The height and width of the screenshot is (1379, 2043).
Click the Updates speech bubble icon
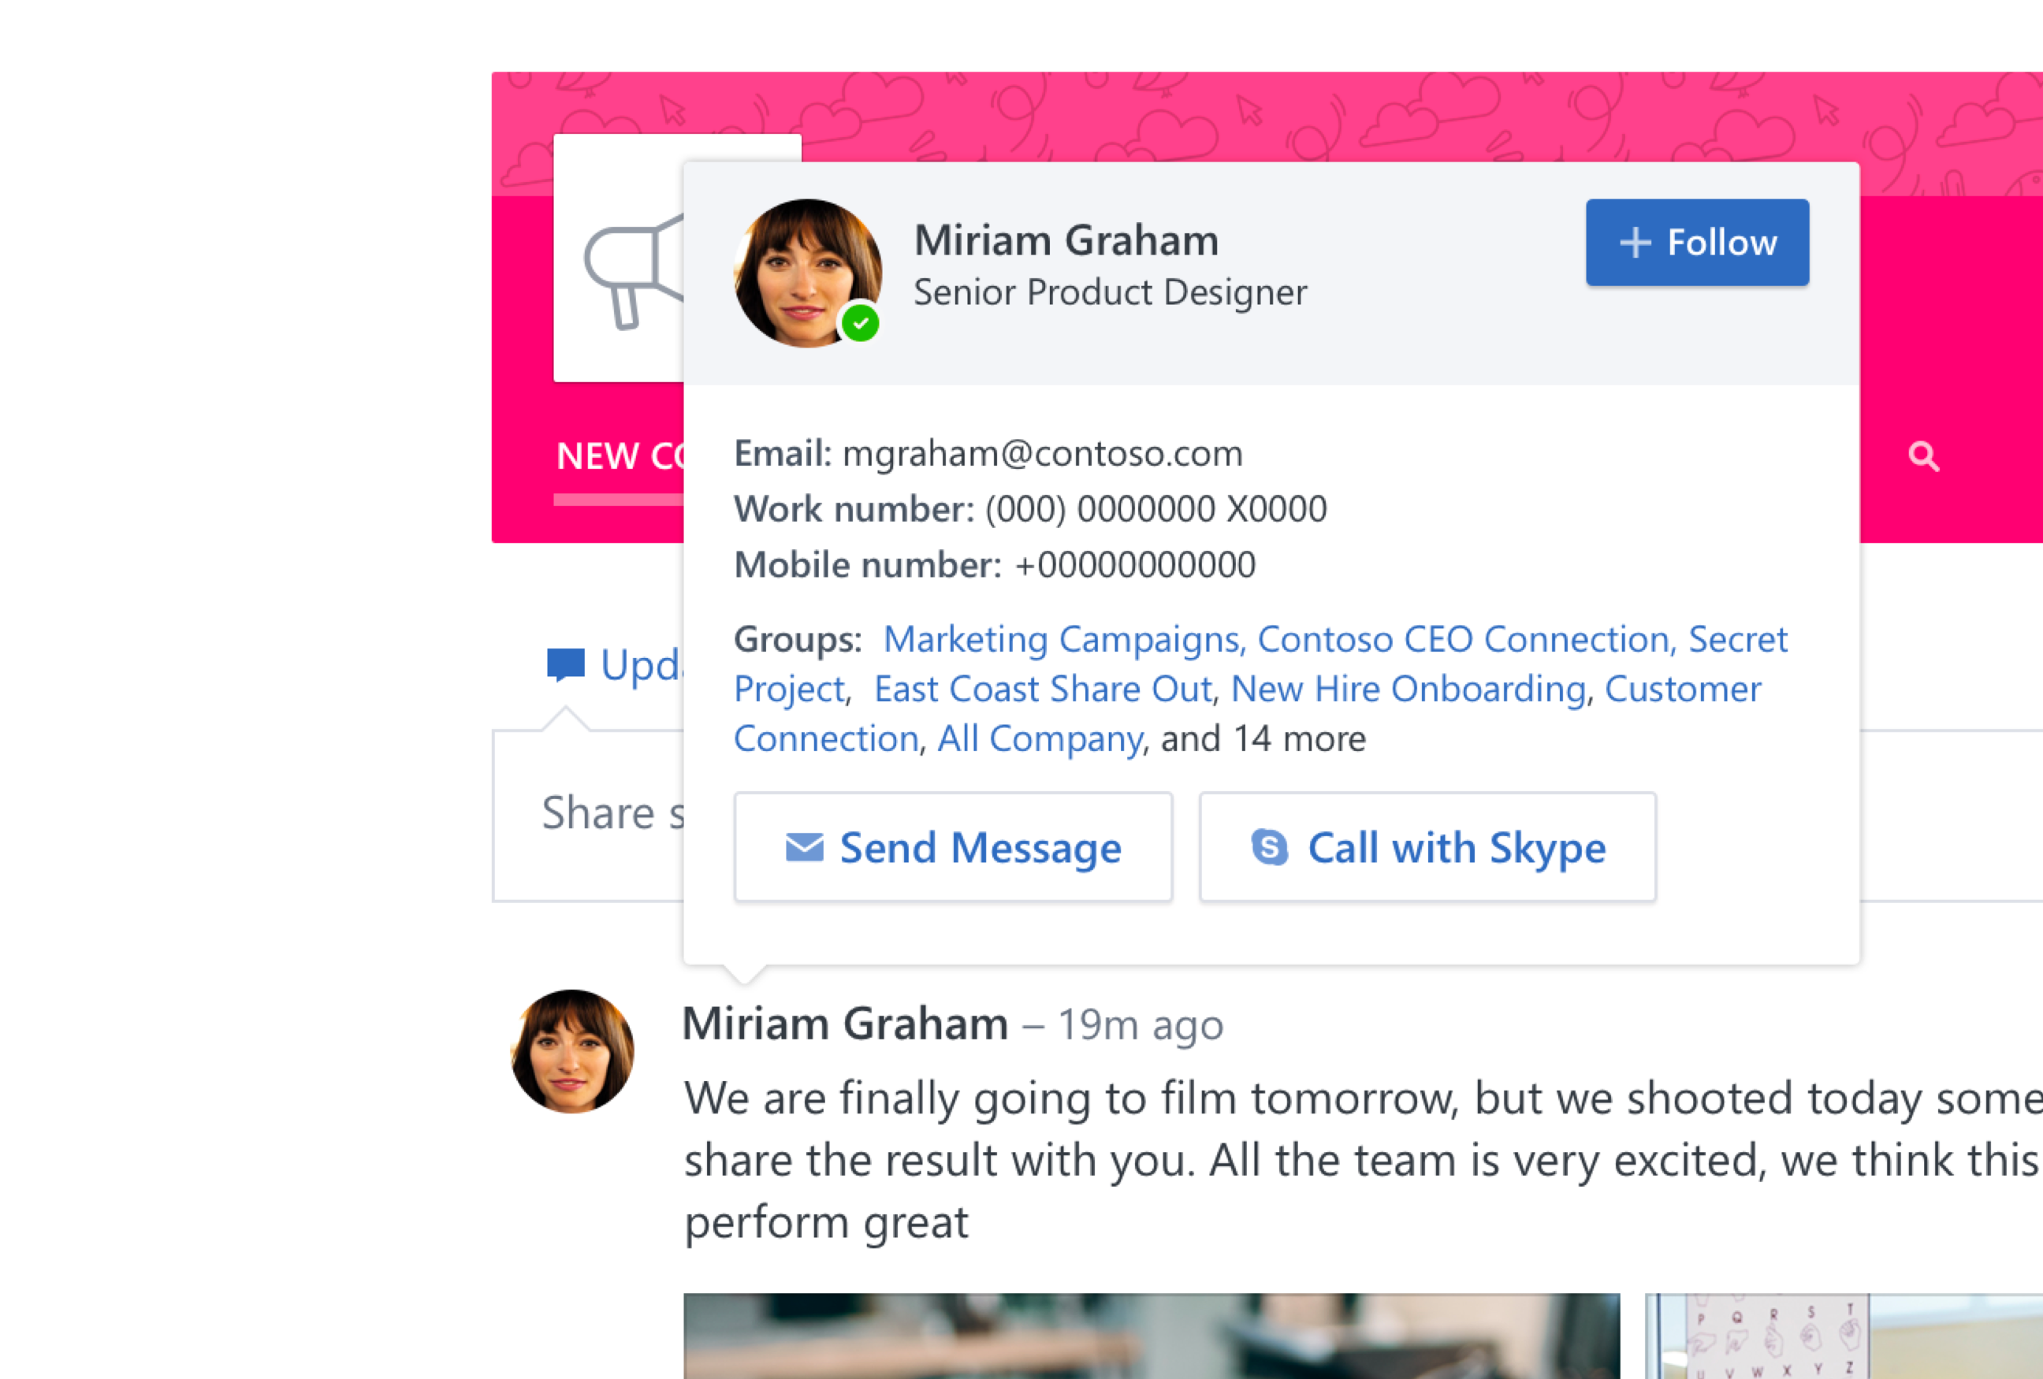coord(565,664)
